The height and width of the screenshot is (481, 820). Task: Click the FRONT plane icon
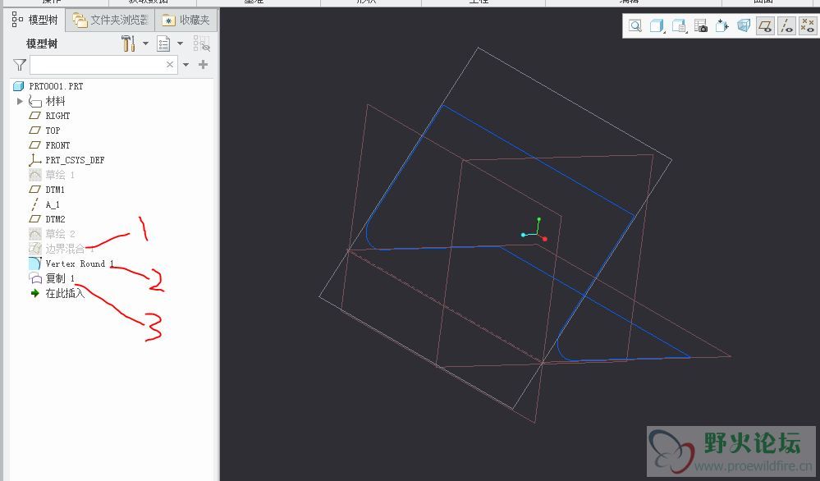click(35, 144)
